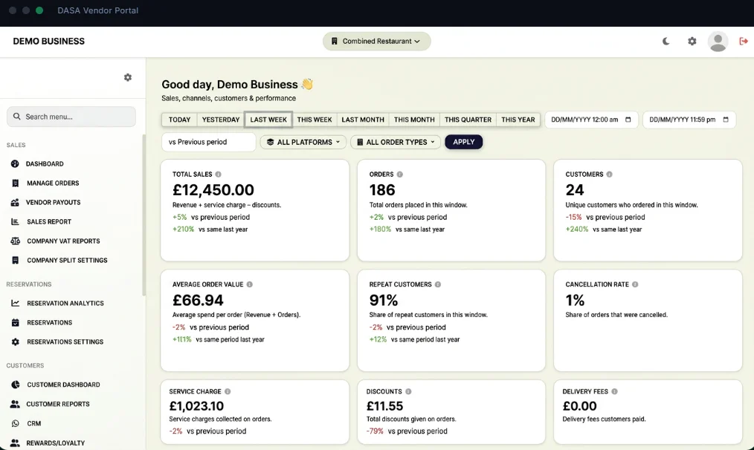Image resolution: width=754 pixels, height=450 pixels.
Task: Select the This Quarter range tab
Action: coord(468,120)
